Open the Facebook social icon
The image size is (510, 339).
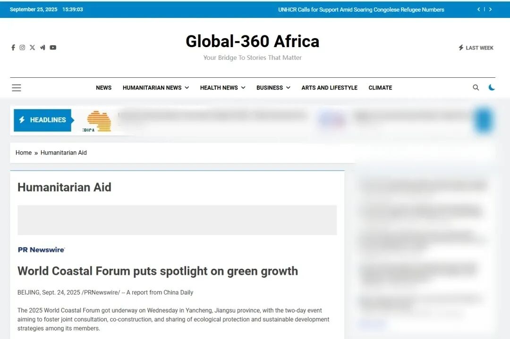[x=13, y=48]
